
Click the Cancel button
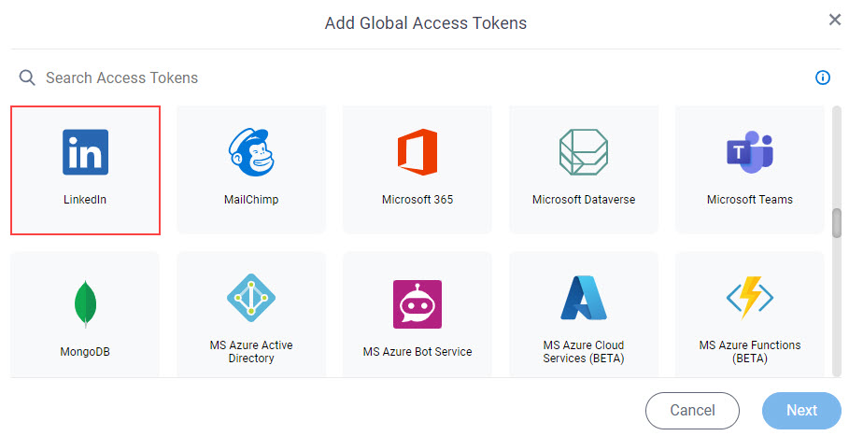pyautogui.click(x=692, y=411)
